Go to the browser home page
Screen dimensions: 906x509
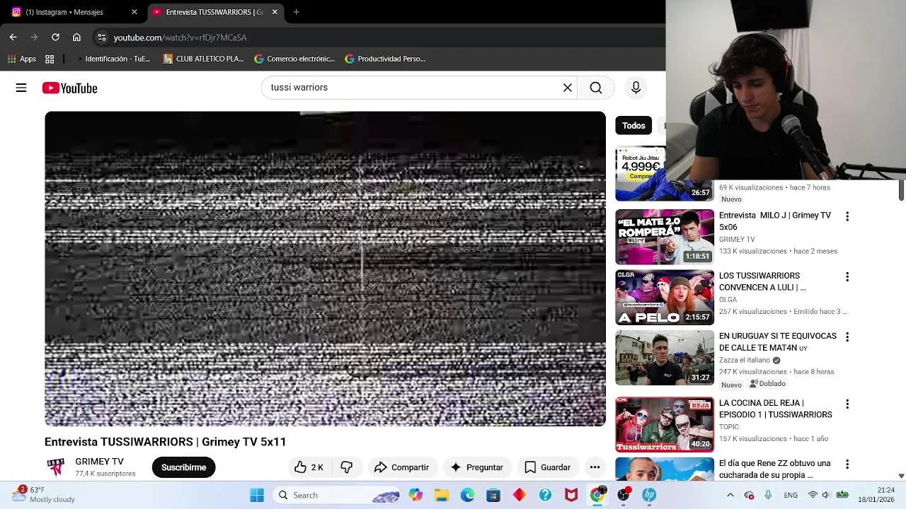pos(76,37)
